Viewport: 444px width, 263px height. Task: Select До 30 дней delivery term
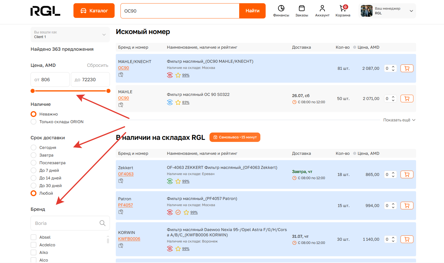pos(33,186)
